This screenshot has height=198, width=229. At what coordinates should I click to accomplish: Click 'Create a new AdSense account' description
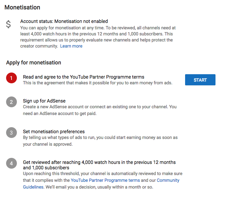[x=100, y=110]
